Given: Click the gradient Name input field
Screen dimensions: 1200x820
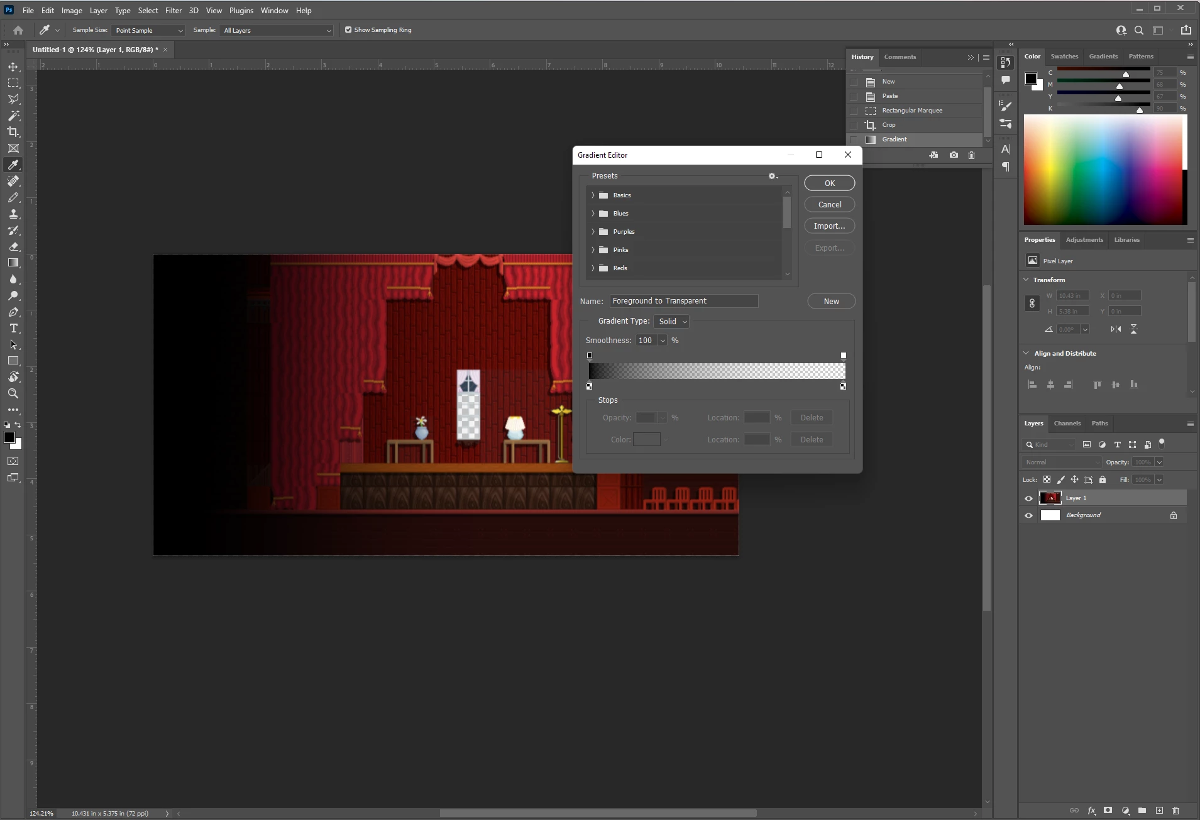Looking at the screenshot, I should tap(684, 301).
